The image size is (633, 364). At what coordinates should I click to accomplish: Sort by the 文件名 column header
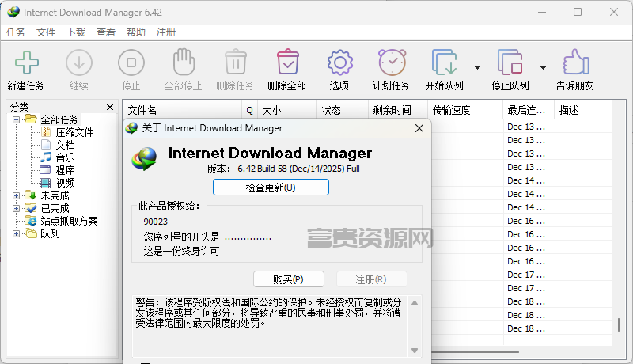183,110
